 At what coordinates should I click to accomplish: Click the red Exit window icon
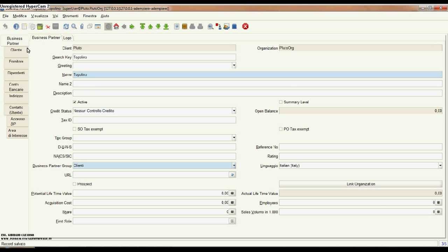pos(245,27)
